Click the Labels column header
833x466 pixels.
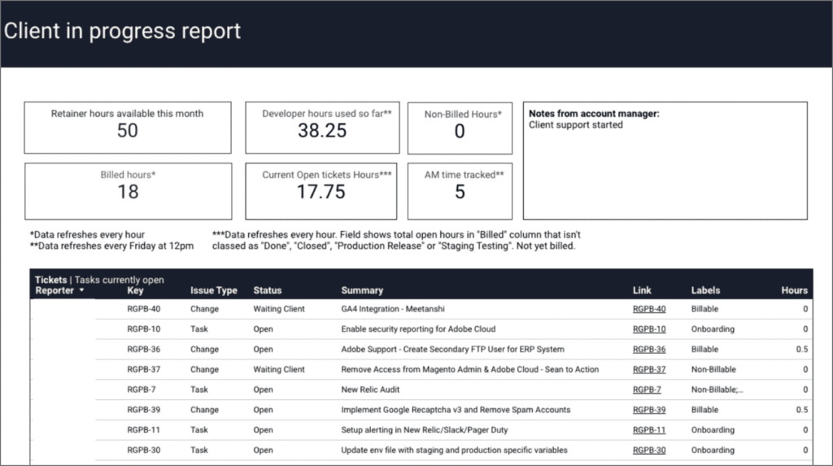point(705,290)
